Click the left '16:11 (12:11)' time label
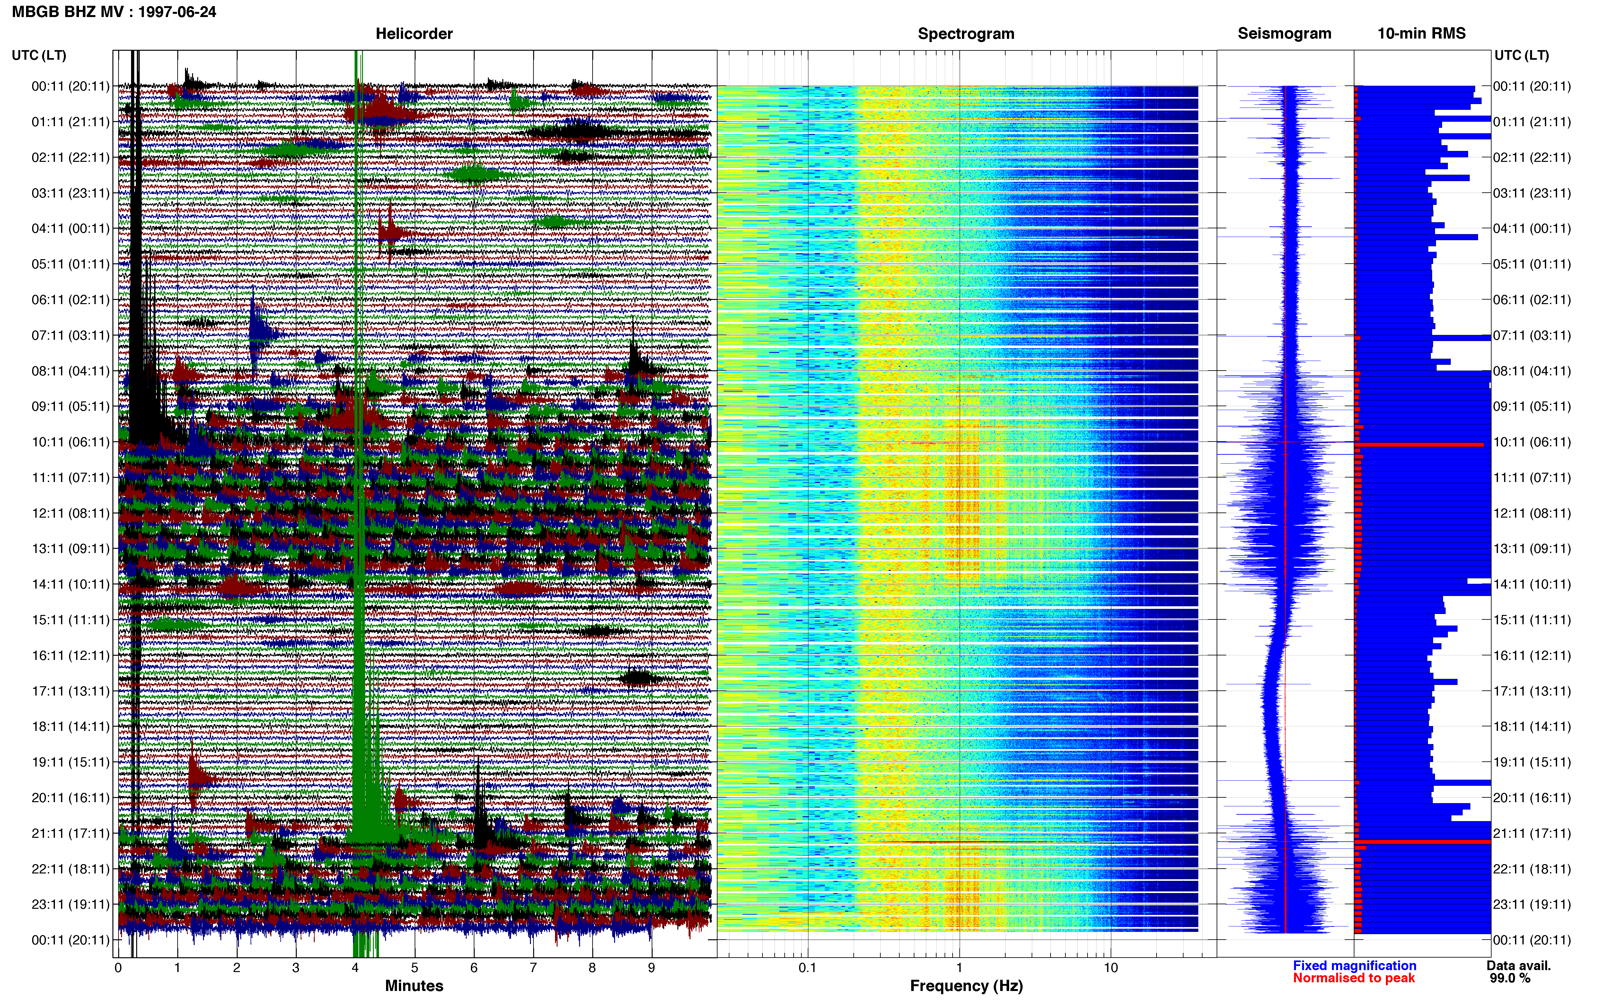This screenshot has width=1612, height=1008. 71,655
